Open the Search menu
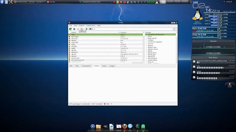The width and height of the screenshot is (236, 132). point(81,26)
